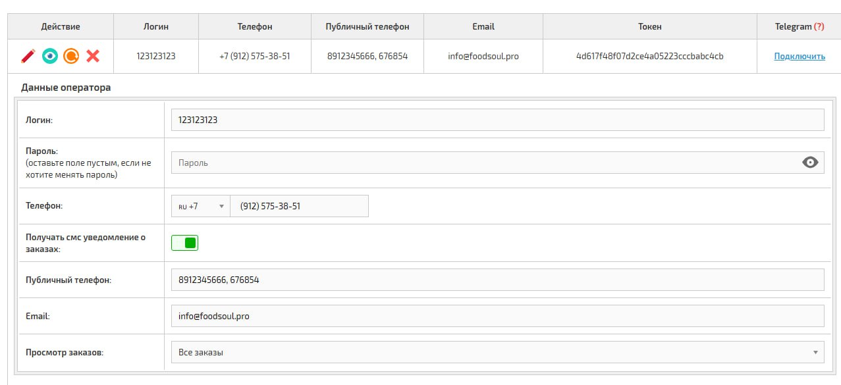
Task: Click the red pencil edit icon
Action: (28, 56)
